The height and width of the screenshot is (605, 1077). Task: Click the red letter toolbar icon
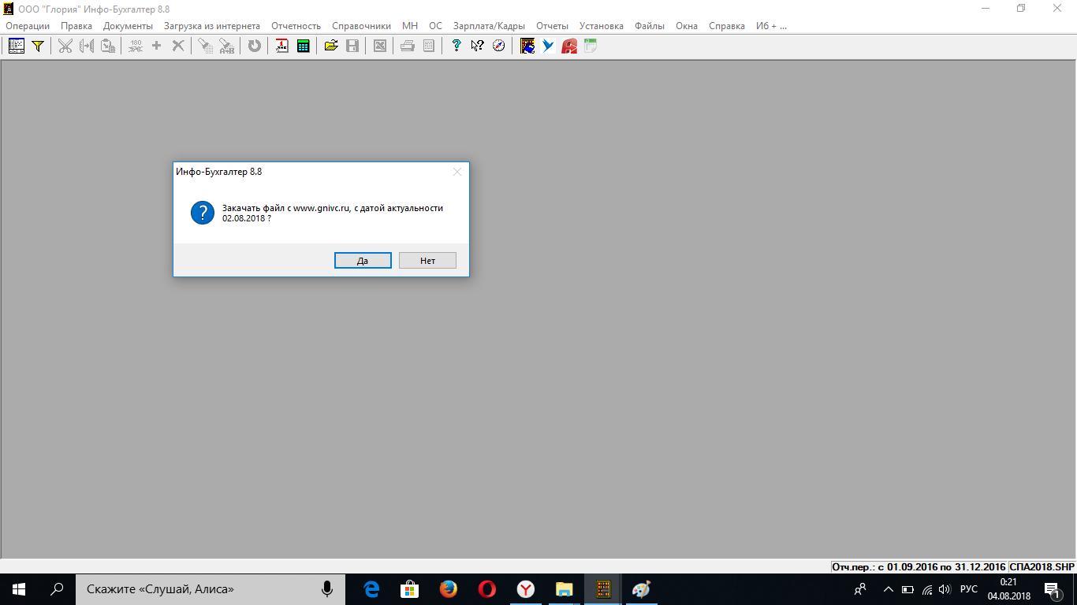[569, 46]
